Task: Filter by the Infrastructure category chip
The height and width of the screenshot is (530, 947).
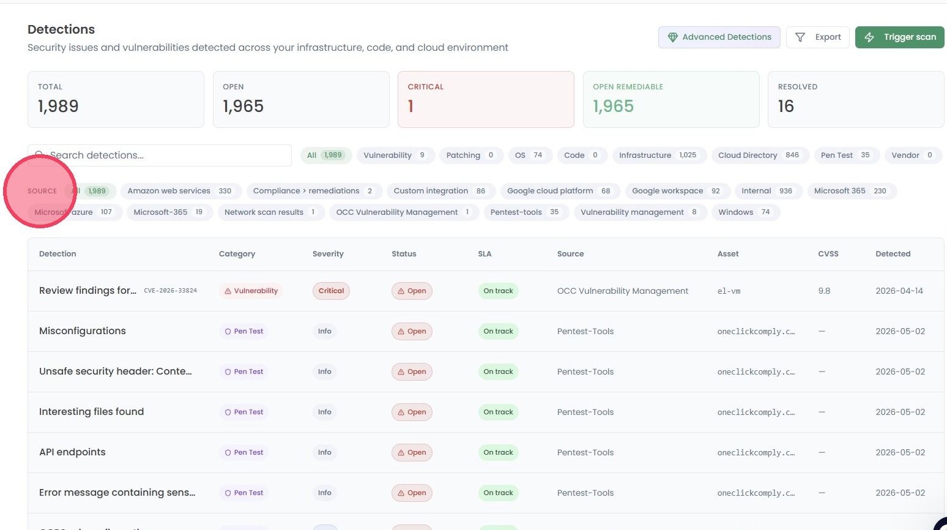Action: [659, 155]
